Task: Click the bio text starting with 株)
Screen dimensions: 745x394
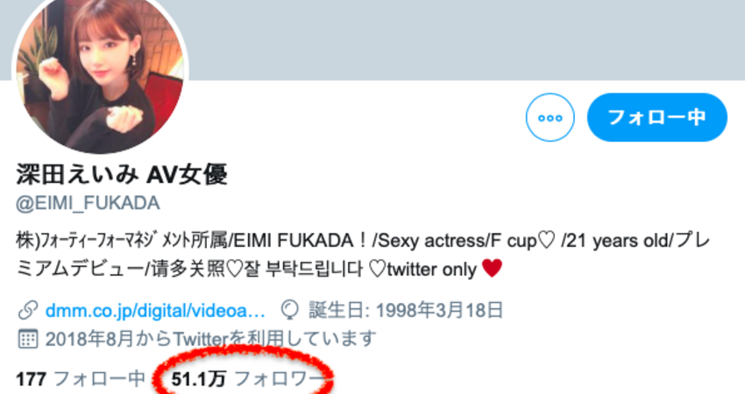Action: coord(363,255)
